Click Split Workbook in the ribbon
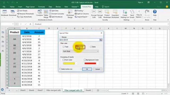 point(56,17)
